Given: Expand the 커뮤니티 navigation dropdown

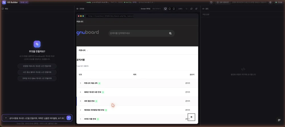Looking at the screenshot, I should (x=83, y=51).
